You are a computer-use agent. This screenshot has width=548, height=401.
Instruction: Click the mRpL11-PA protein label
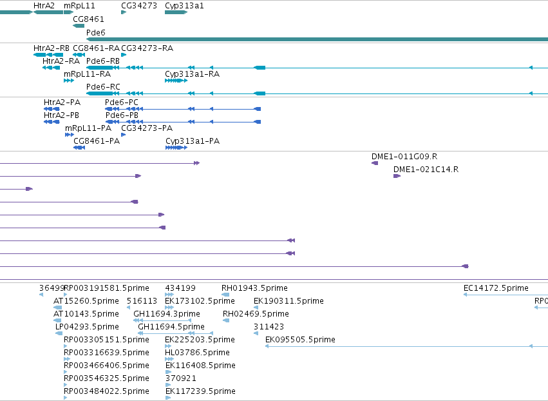pos(88,128)
